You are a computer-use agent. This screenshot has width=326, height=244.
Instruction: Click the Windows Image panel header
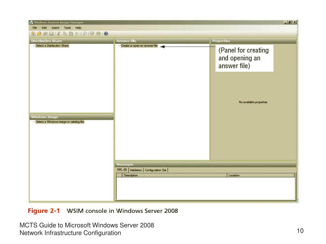pyautogui.click(x=72, y=117)
